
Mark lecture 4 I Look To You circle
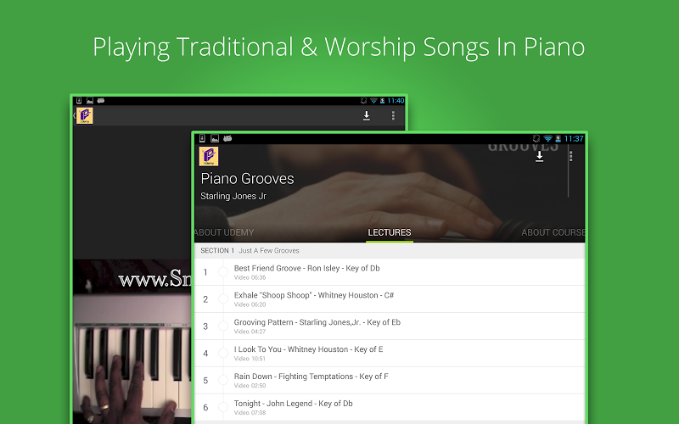(x=223, y=353)
